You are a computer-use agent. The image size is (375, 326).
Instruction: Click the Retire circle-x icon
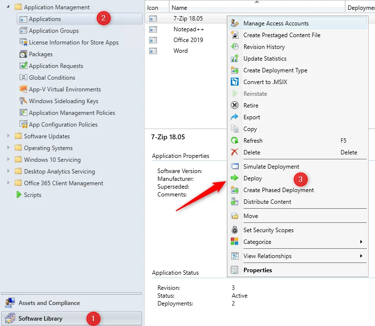click(235, 105)
